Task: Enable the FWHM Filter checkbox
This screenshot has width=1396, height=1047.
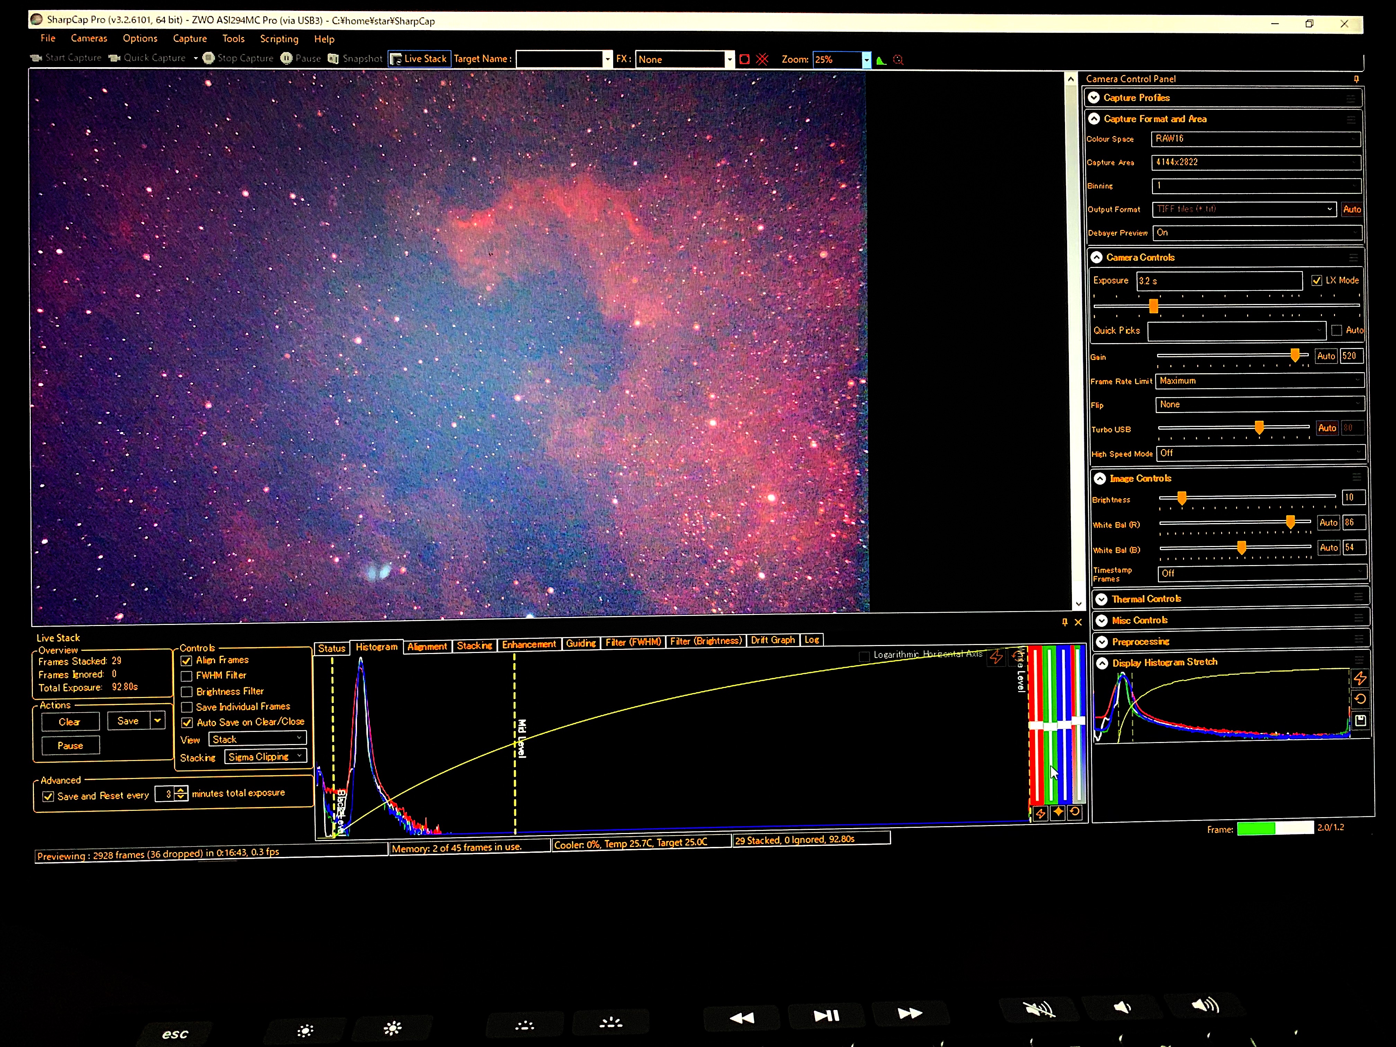Action: pos(187,676)
